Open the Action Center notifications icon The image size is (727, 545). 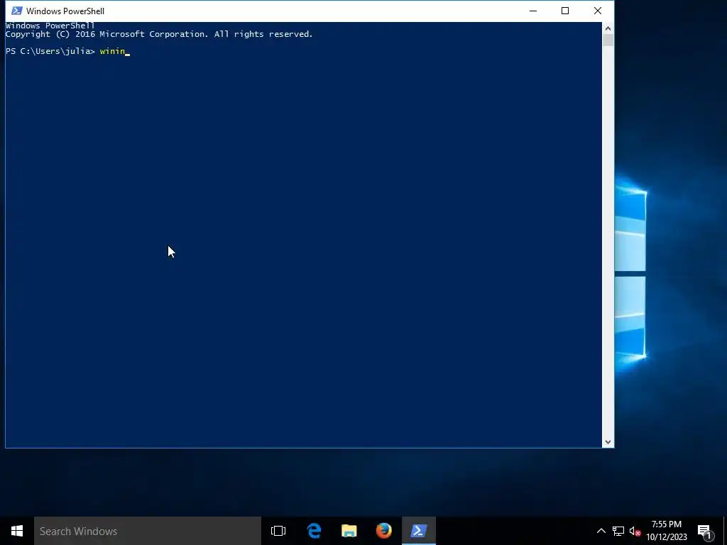705,532
